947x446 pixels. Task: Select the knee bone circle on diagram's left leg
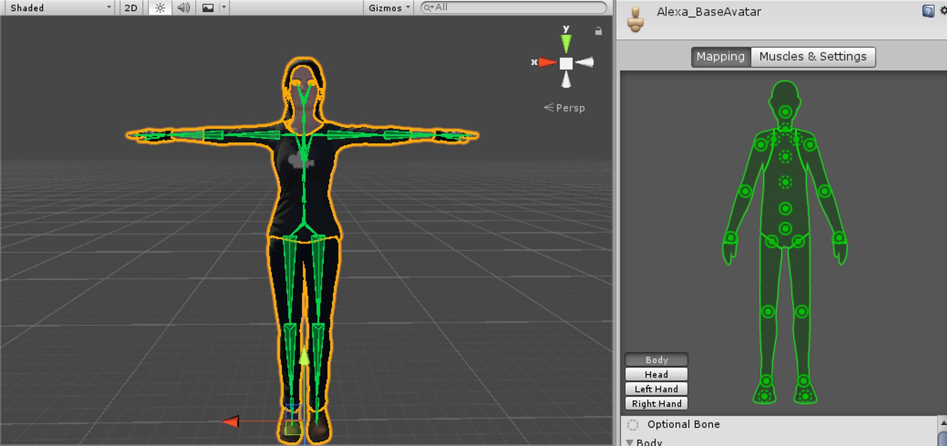(768, 311)
